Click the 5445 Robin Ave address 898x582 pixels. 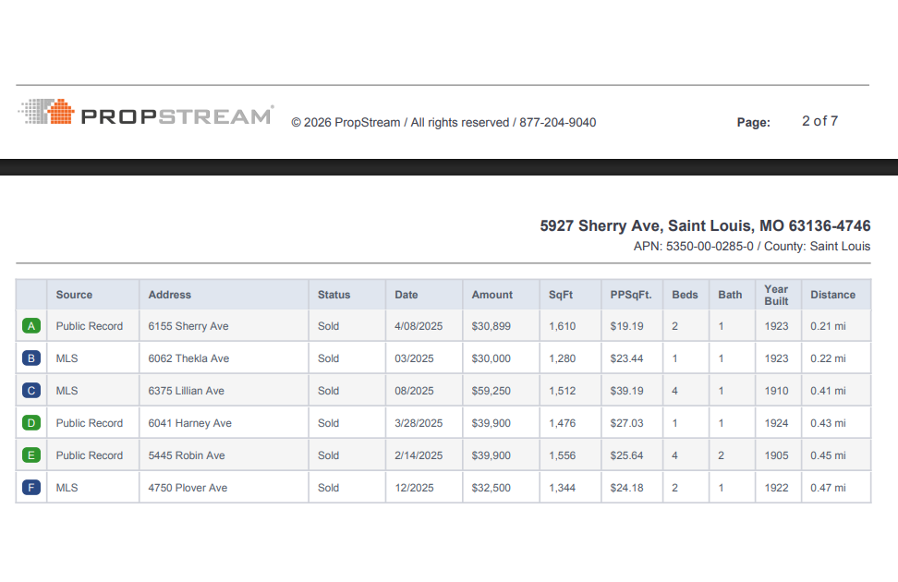187,455
